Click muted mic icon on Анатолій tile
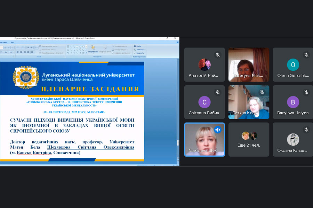Screen dimensions: 313x208 point(218,54)
